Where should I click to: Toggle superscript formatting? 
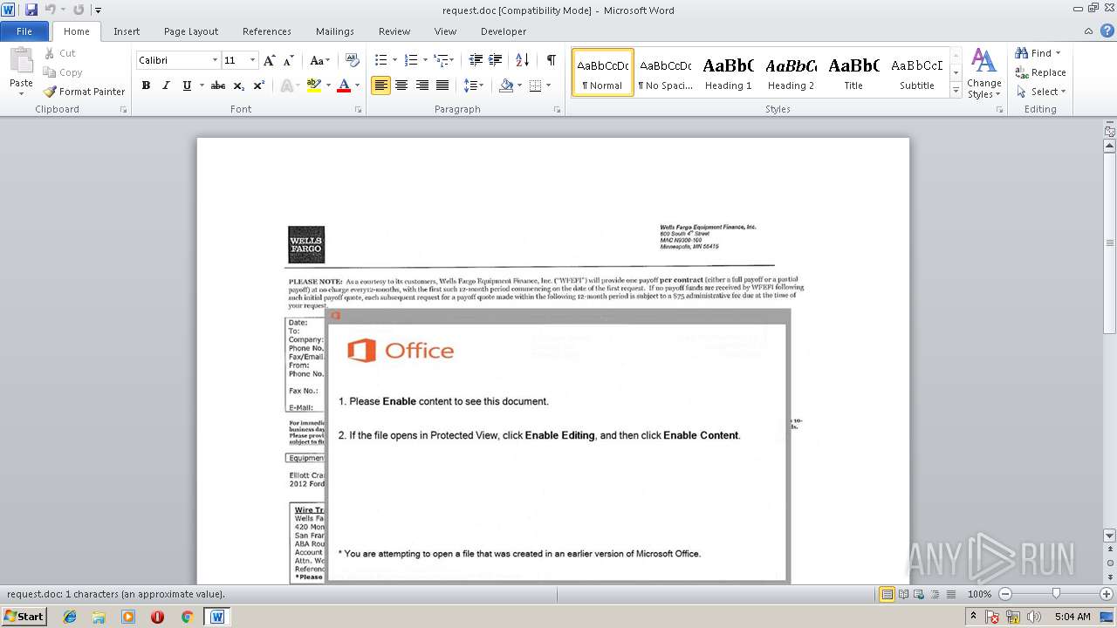(x=259, y=85)
